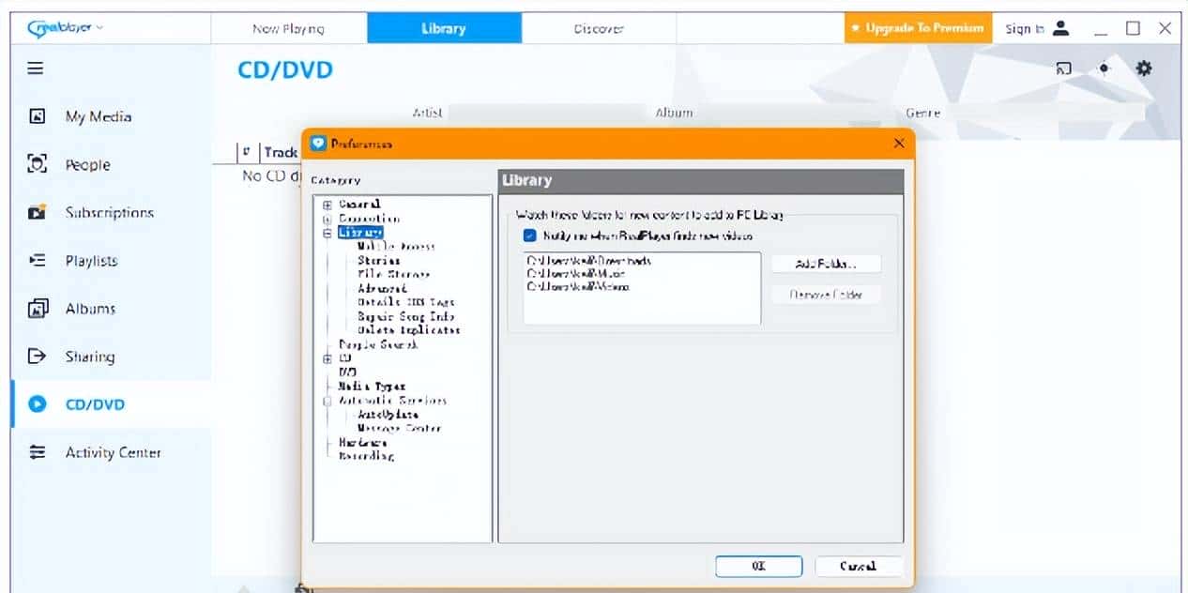The width and height of the screenshot is (1188, 593).
Task: Open the hamburger menu in the sidebar
Action: [x=36, y=68]
